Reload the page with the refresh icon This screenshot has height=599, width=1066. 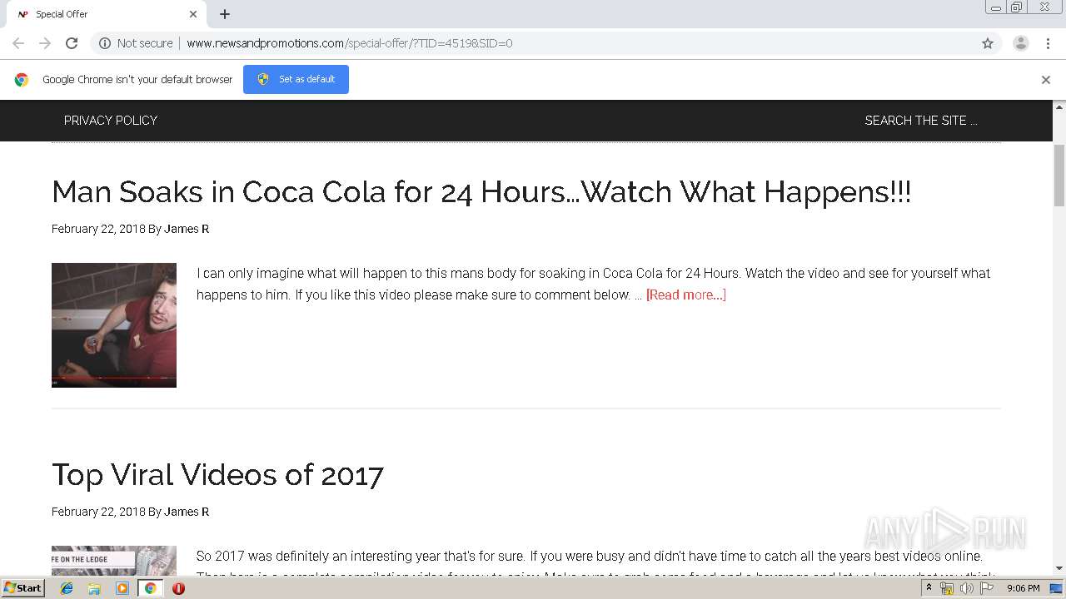coord(72,43)
